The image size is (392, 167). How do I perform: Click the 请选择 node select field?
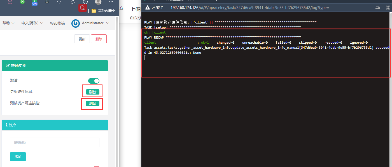click(x=55, y=142)
